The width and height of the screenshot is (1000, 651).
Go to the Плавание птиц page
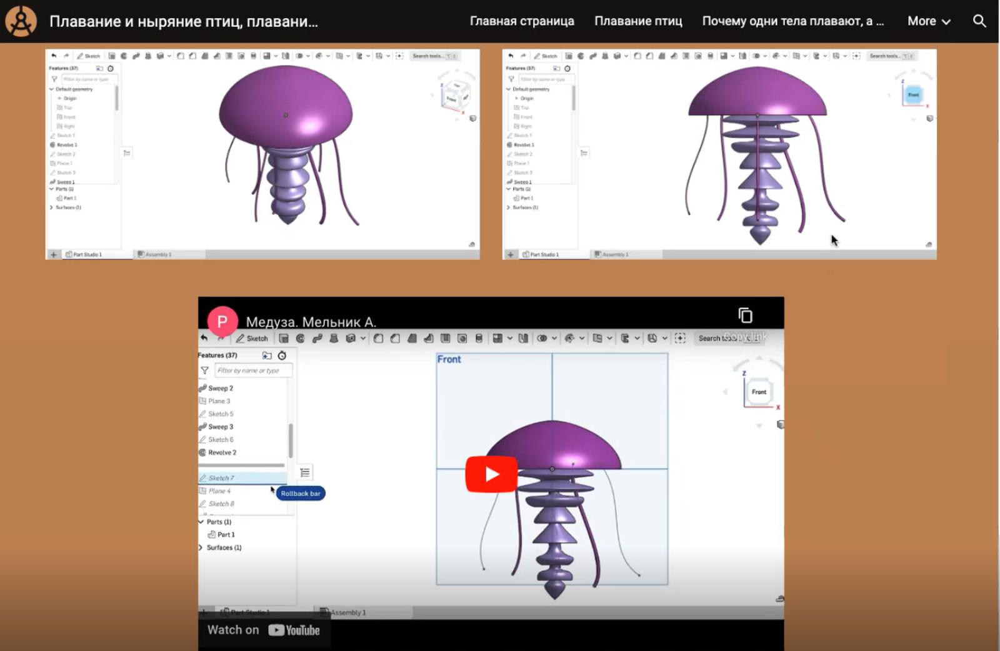pyautogui.click(x=638, y=21)
